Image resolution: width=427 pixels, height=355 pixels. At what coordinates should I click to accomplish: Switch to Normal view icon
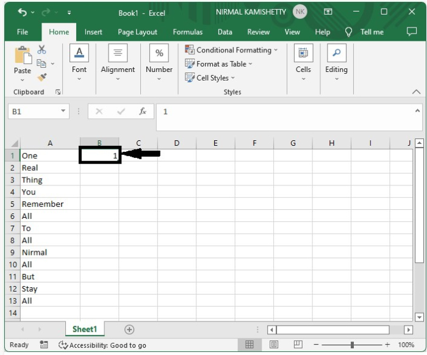tap(249, 345)
